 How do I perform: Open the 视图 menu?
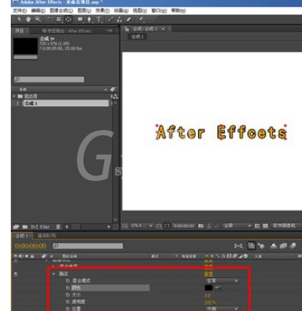click(x=140, y=11)
